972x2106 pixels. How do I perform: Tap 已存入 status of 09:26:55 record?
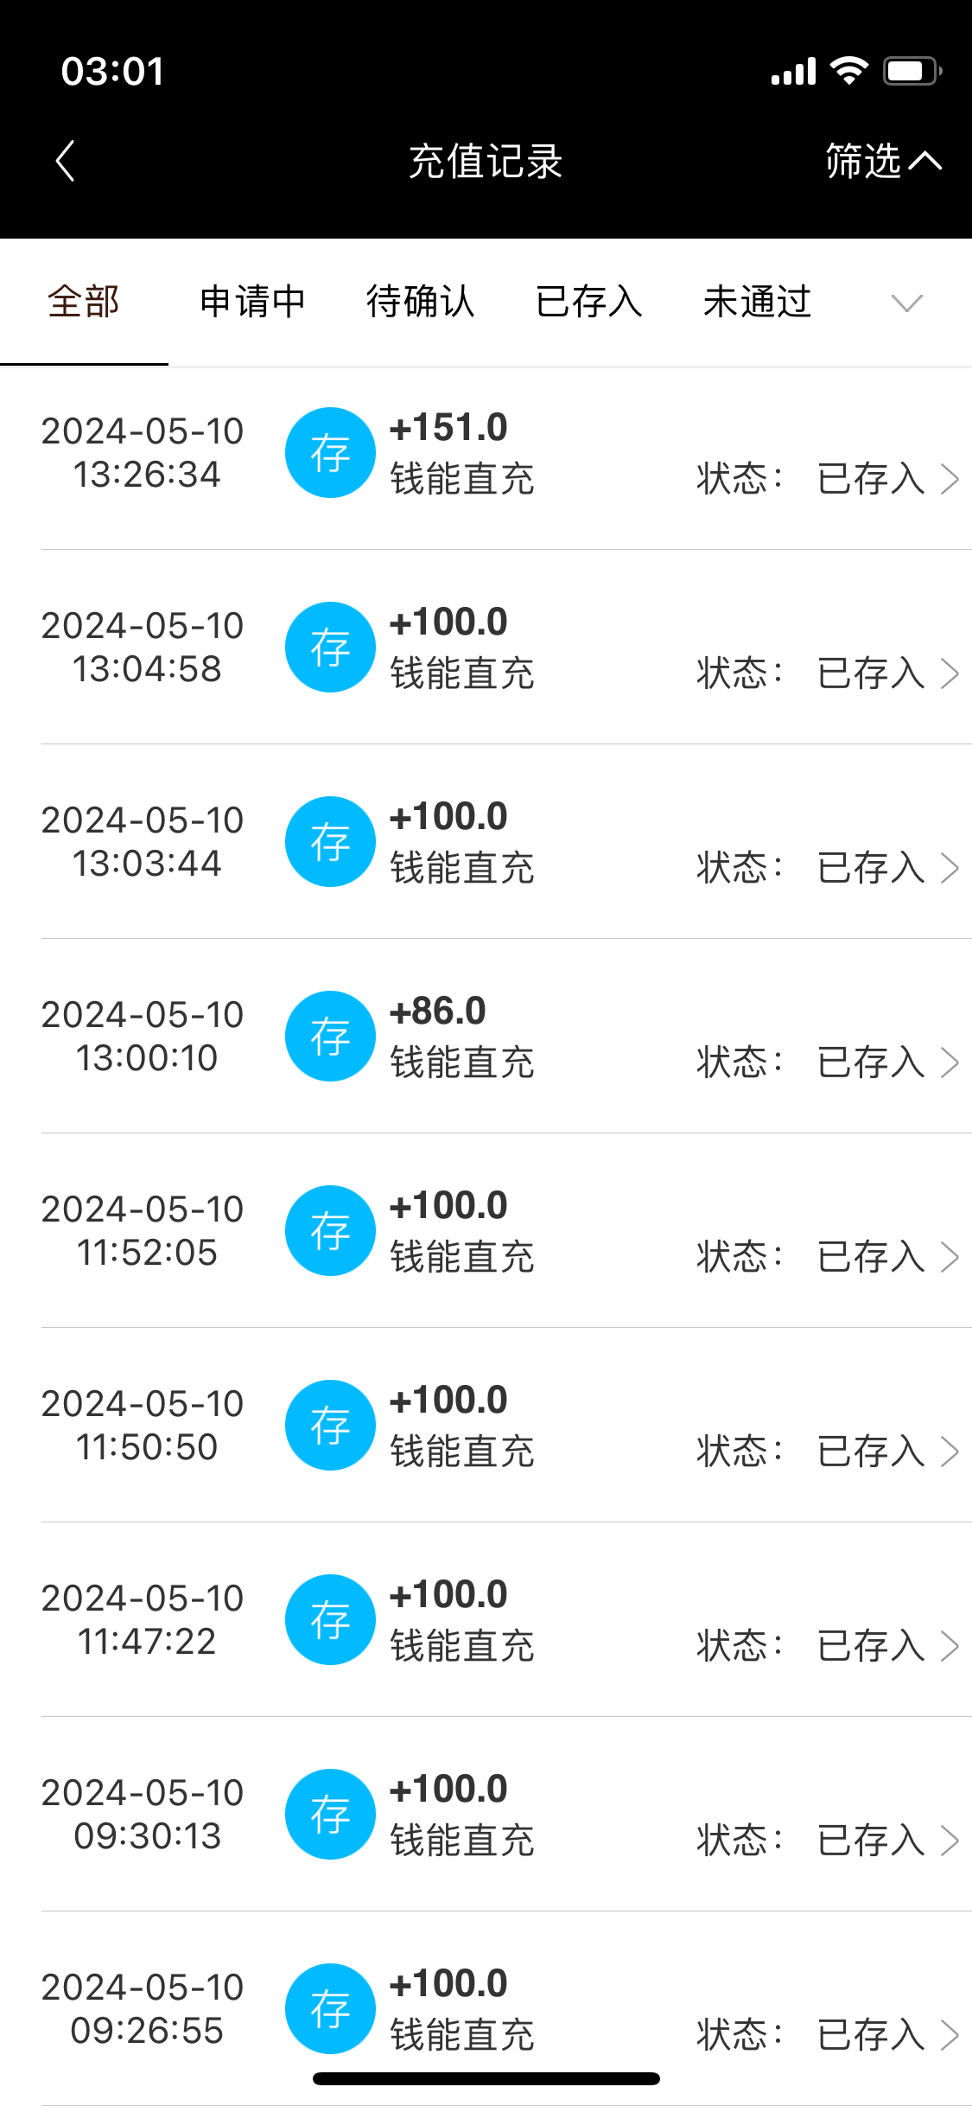[x=871, y=2035]
